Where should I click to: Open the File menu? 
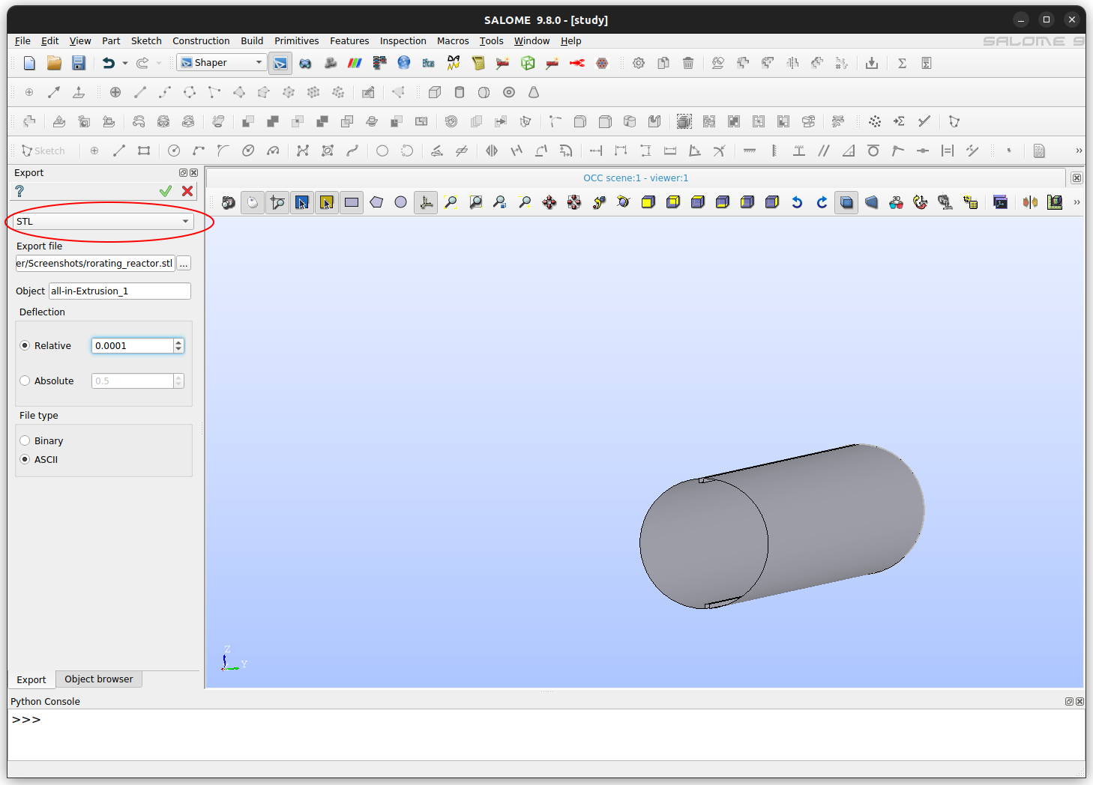tap(22, 41)
